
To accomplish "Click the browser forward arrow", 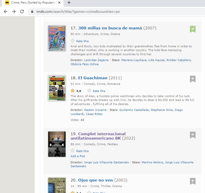I will point(14,12).
